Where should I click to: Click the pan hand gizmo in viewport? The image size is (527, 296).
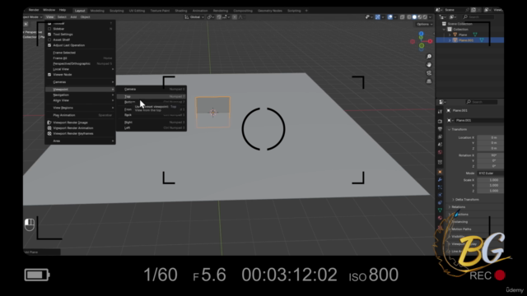click(x=429, y=65)
